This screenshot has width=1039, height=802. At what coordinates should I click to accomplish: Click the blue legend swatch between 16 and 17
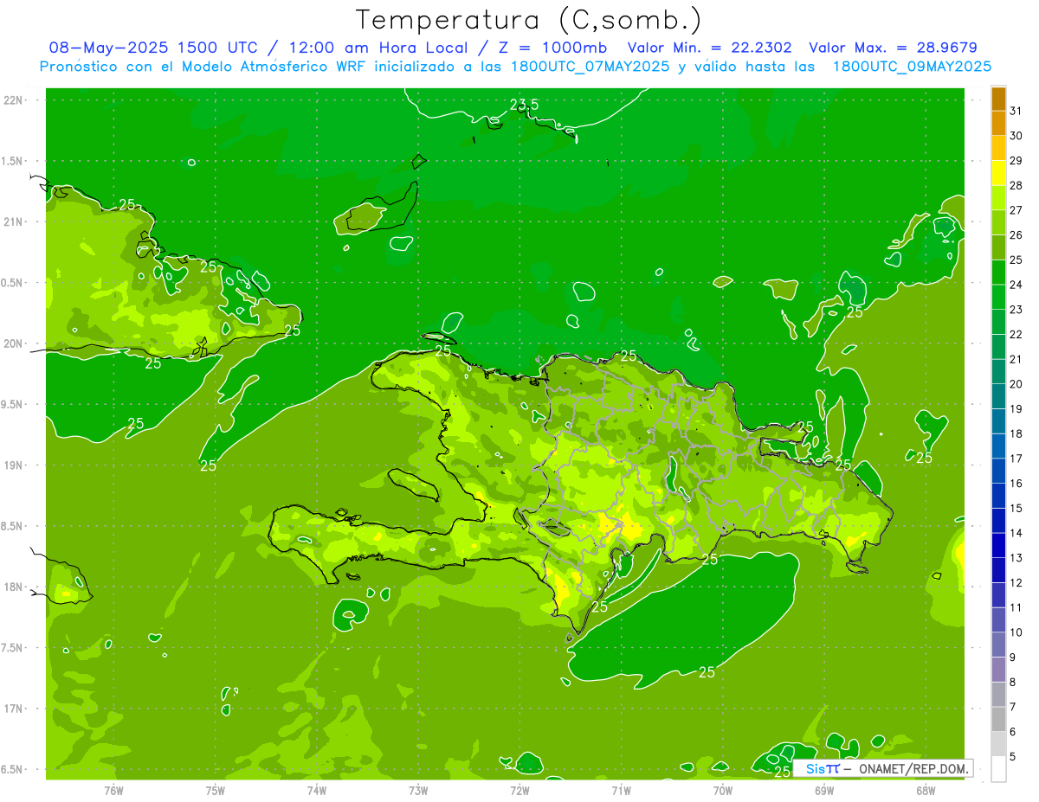pyautogui.click(x=998, y=471)
